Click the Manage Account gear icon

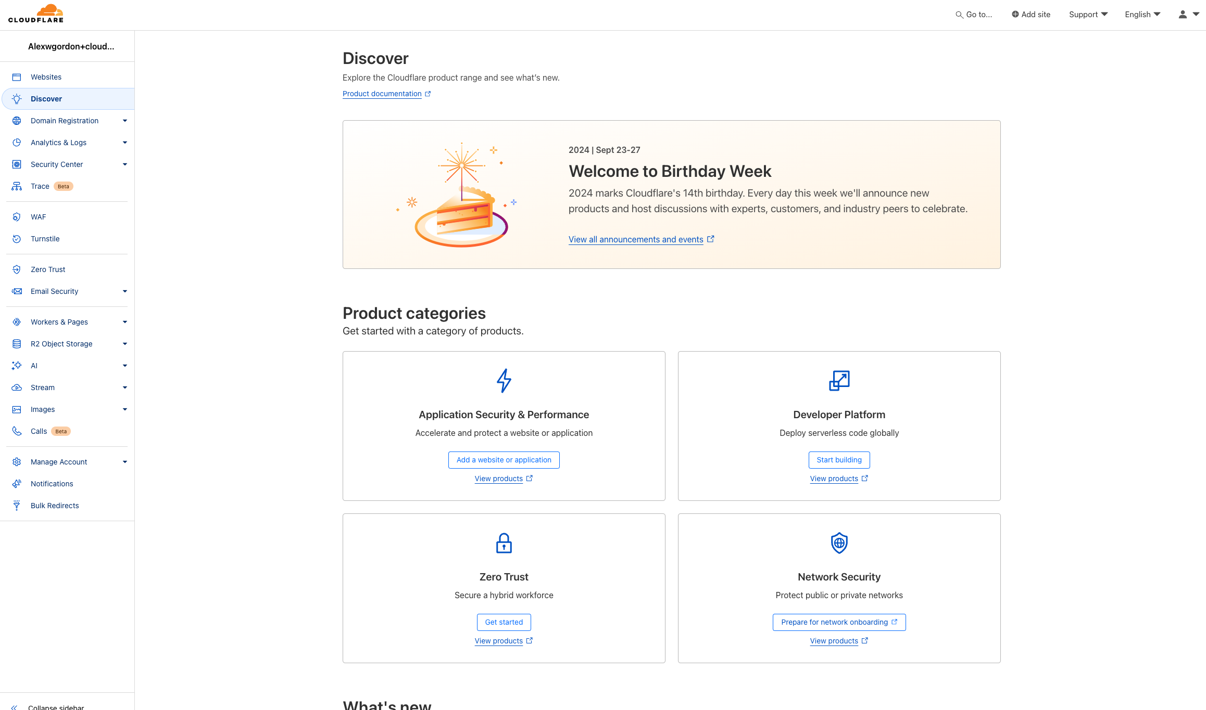pos(17,462)
